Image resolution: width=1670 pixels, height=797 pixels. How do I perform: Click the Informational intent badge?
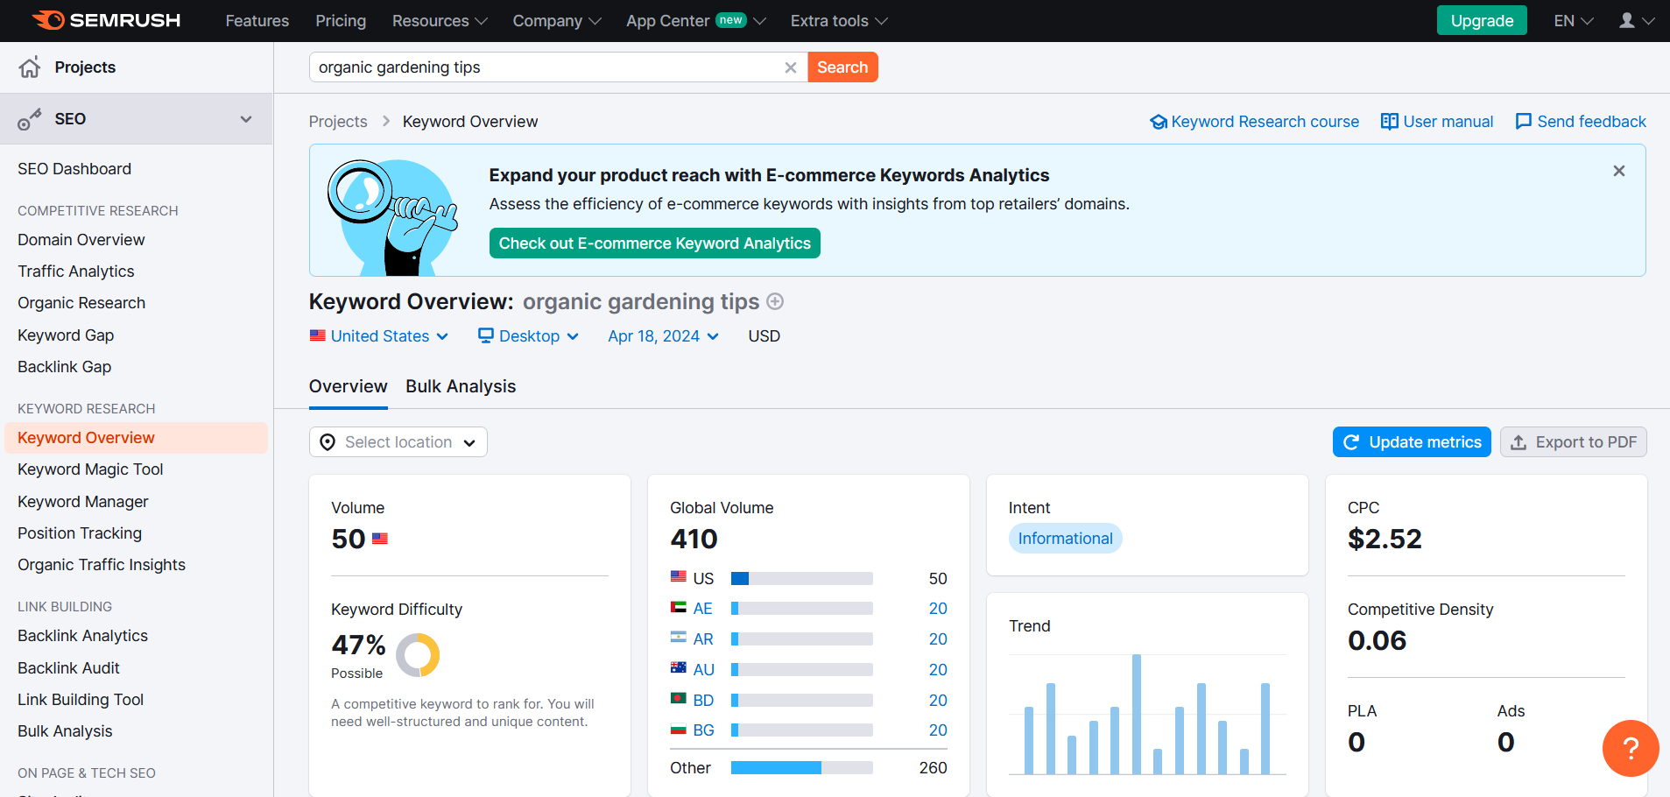(1065, 539)
